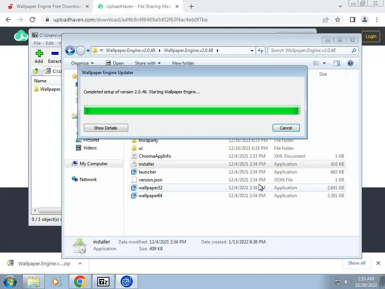Expand Wallpaper.Engine zip download options

click(80, 263)
